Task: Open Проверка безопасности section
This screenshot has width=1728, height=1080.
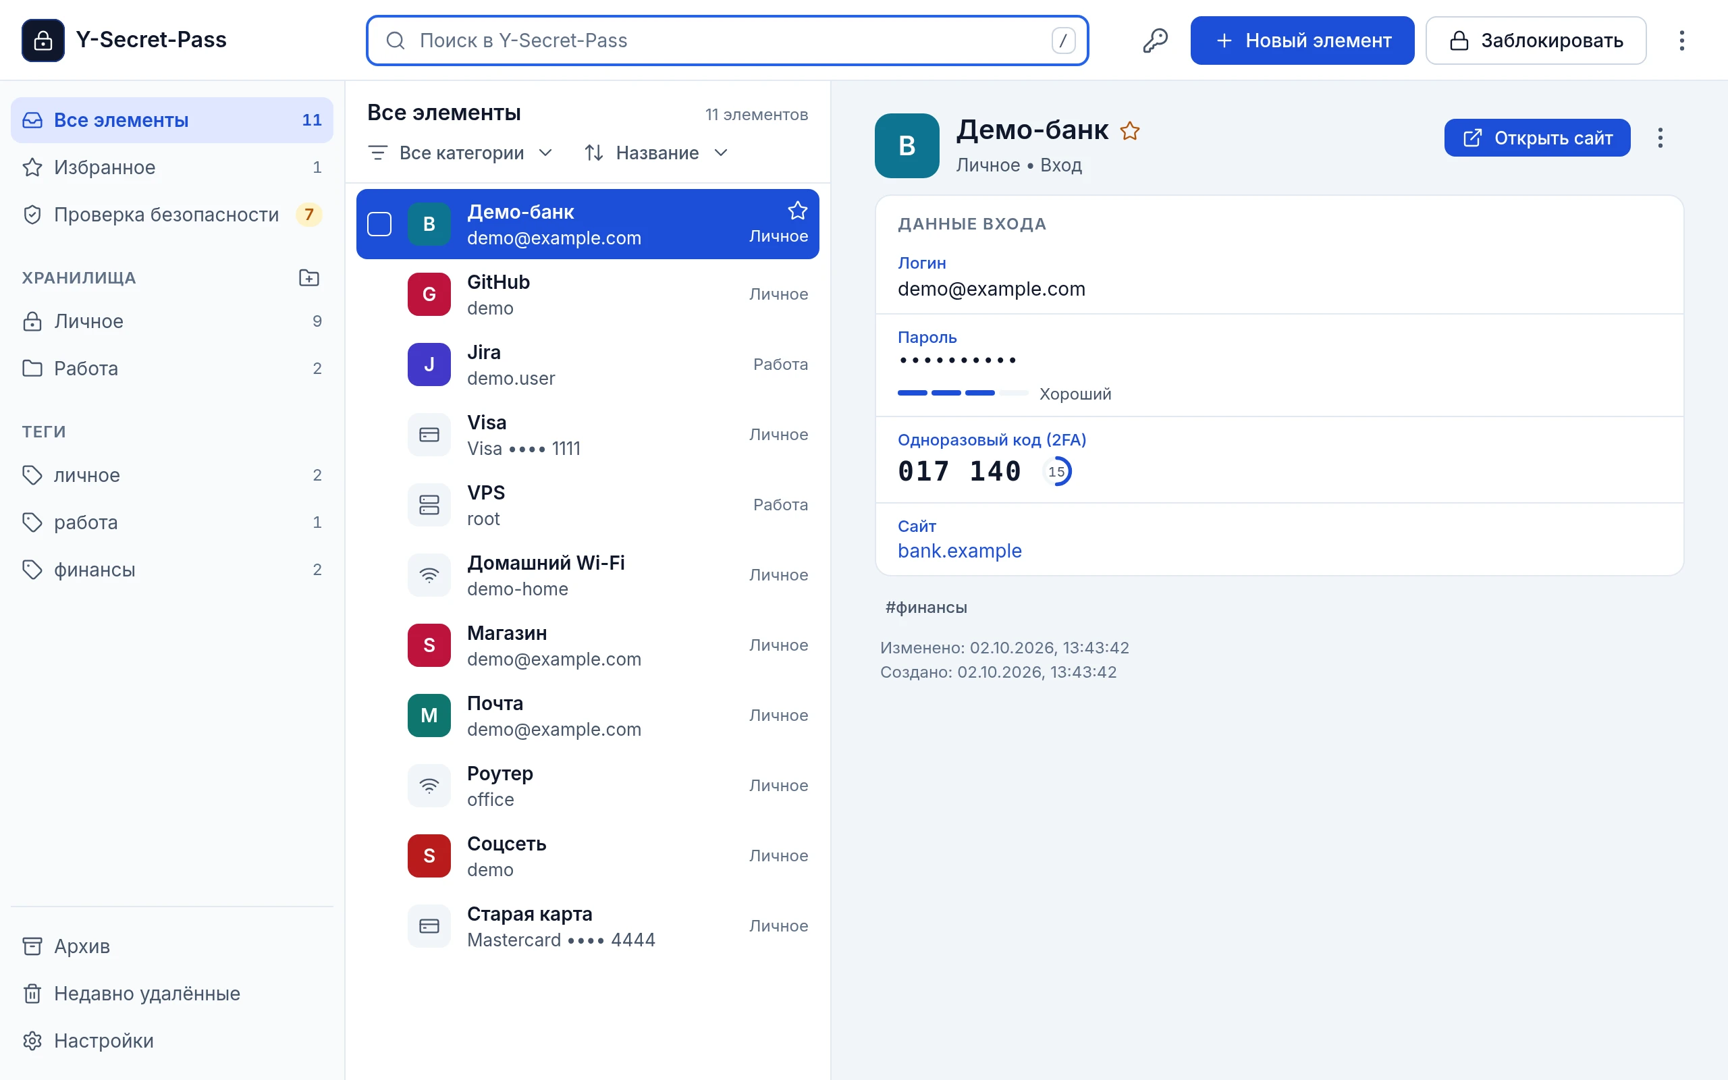Action: pyautogui.click(x=172, y=214)
